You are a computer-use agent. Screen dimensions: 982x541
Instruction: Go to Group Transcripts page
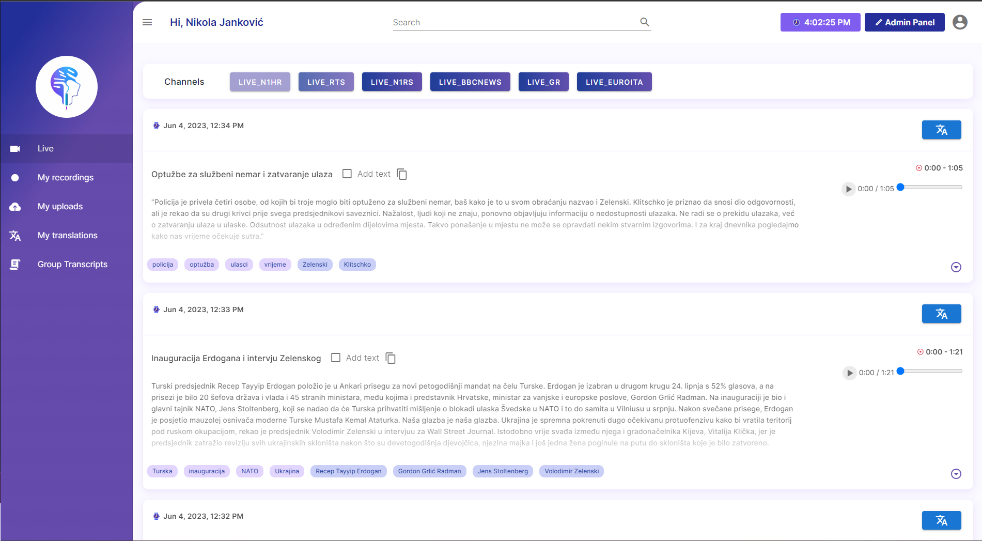click(x=72, y=265)
